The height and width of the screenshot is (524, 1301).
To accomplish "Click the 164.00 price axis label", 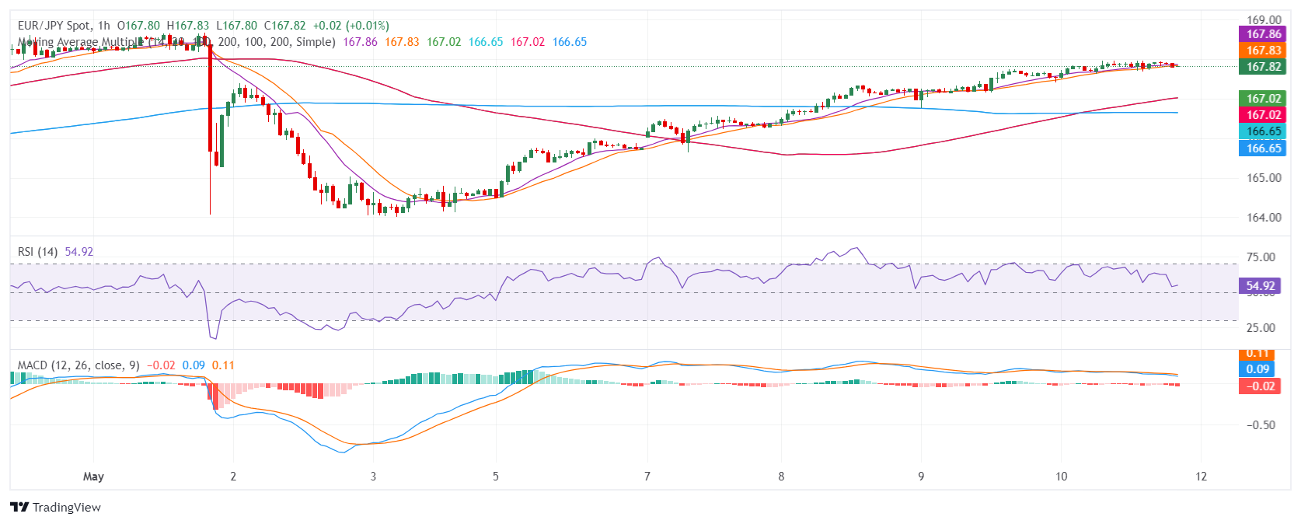I will tap(1264, 217).
